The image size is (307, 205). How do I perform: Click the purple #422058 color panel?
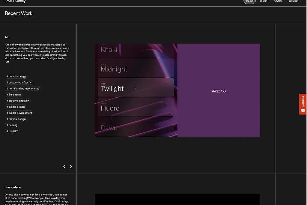coord(219,91)
